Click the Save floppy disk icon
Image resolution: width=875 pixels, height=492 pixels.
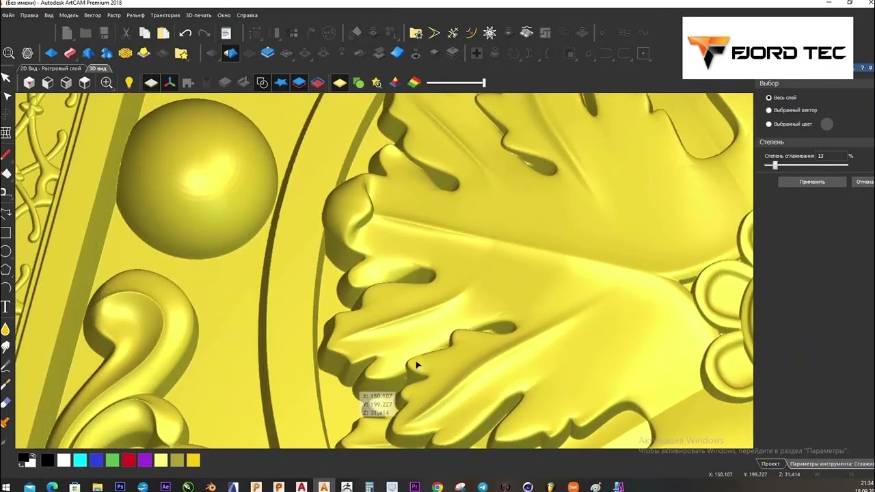pos(104,33)
